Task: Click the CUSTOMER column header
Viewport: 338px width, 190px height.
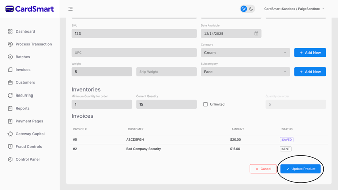Action: coord(136,129)
